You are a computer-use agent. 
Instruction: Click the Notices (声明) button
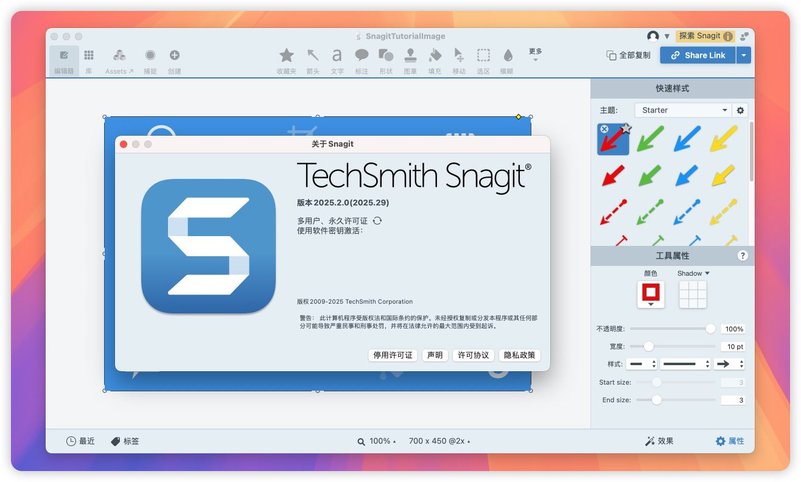click(x=435, y=355)
